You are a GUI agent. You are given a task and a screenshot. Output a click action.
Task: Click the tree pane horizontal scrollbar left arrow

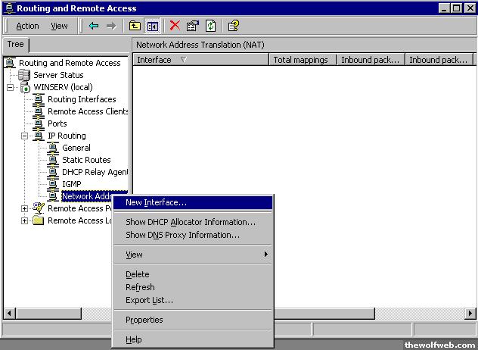click(10, 313)
